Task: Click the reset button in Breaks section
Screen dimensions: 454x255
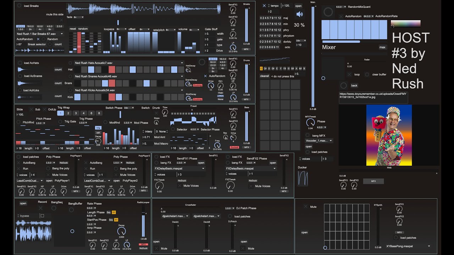Action: (73, 29)
